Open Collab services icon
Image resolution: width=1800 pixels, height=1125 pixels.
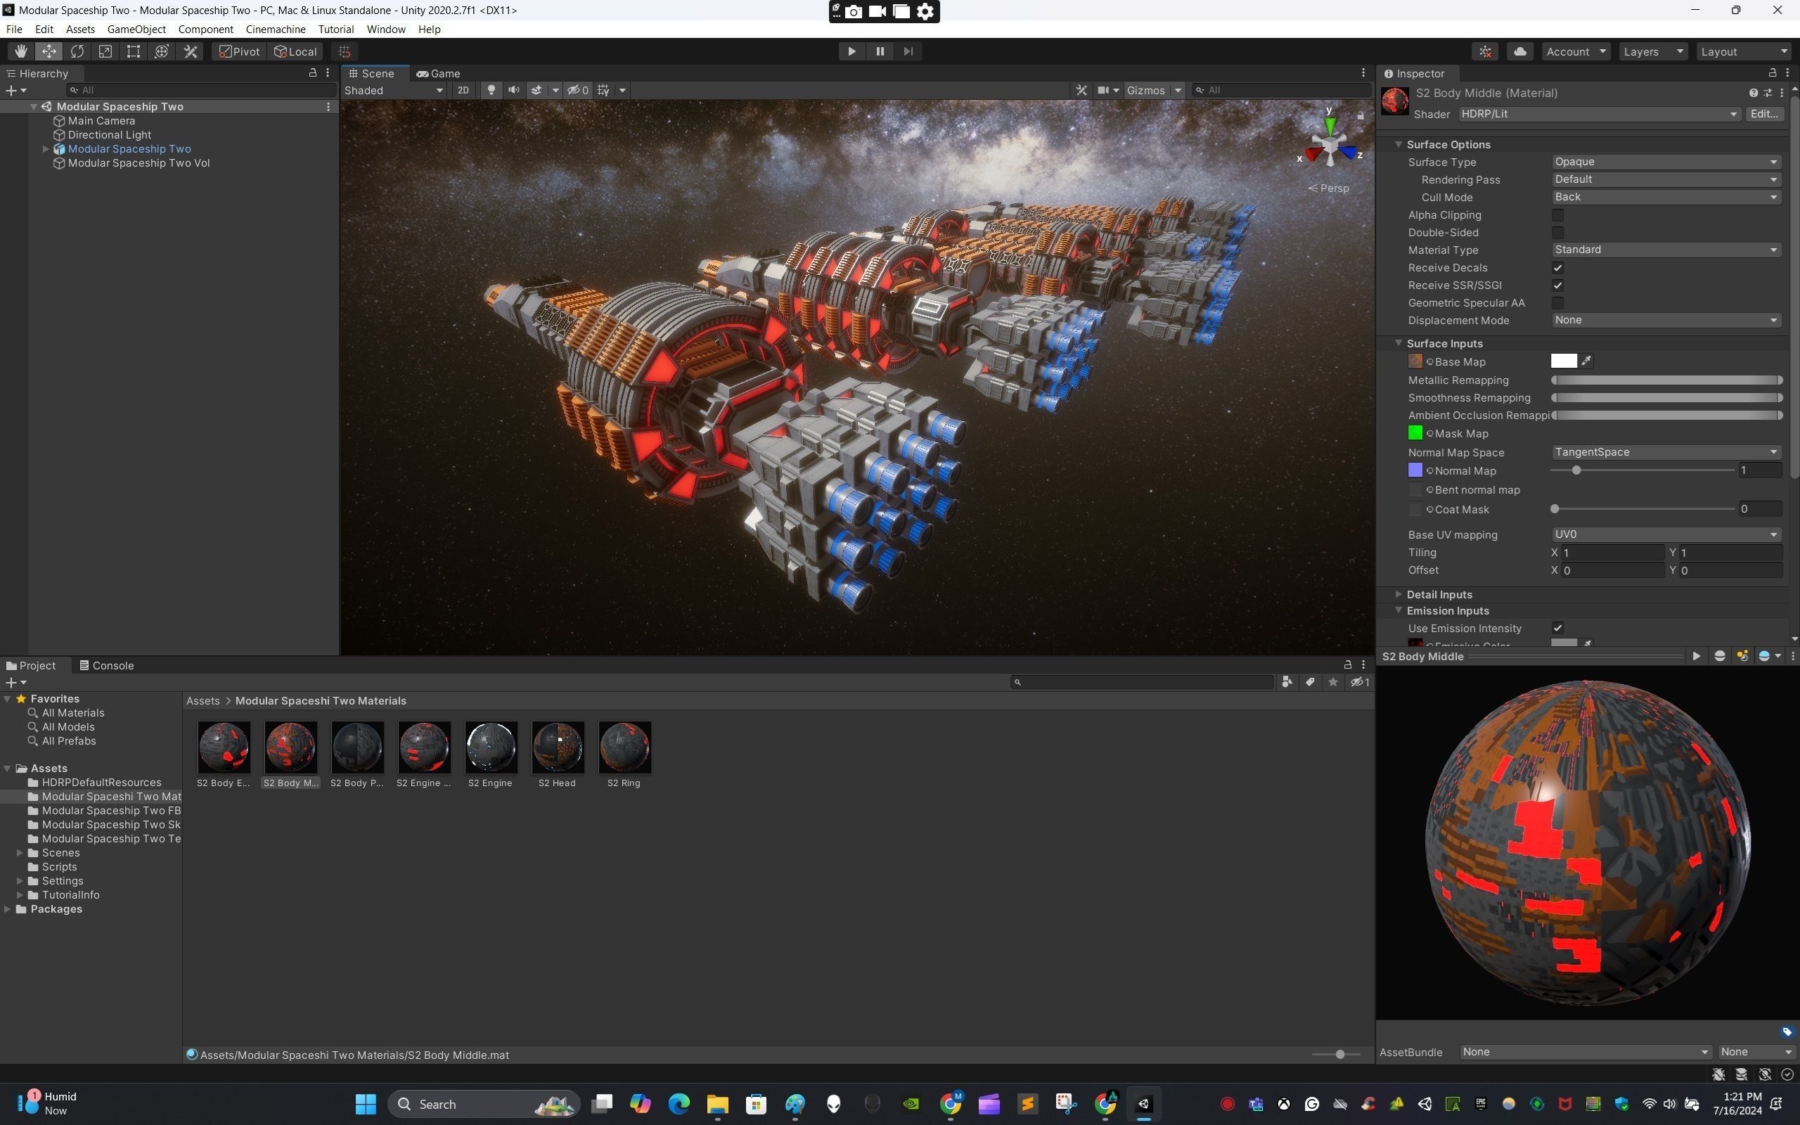click(x=1486, y=51)
